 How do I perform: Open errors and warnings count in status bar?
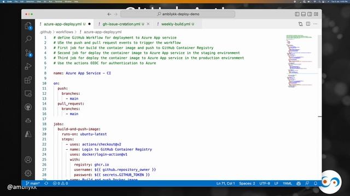pos(60,183)
